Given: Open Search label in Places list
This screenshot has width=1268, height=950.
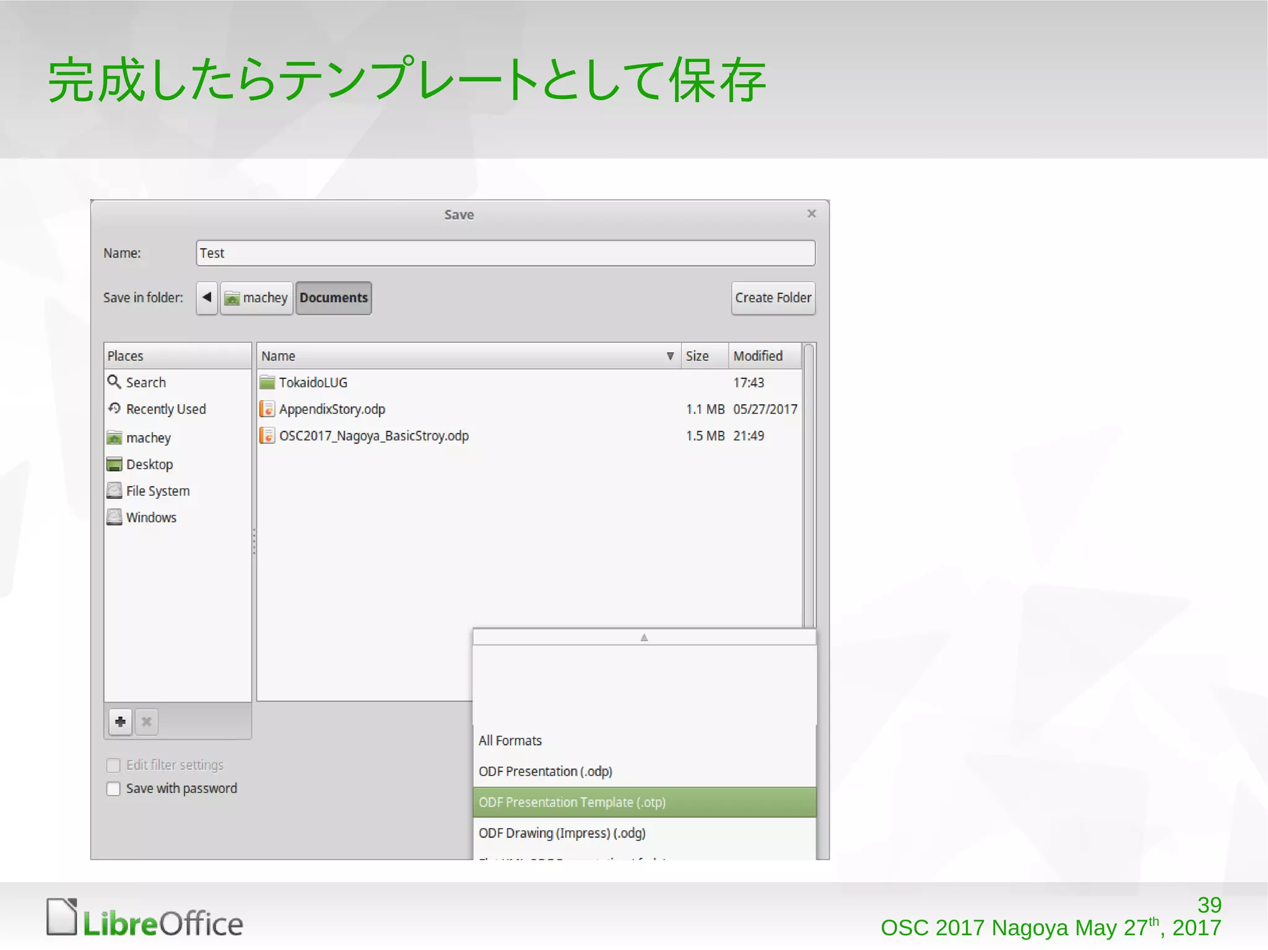Looking at the screenshot, I should [146, 382].
